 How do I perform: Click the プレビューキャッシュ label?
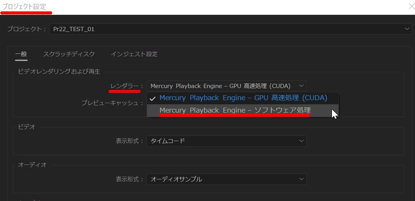[x=112, y=103]
